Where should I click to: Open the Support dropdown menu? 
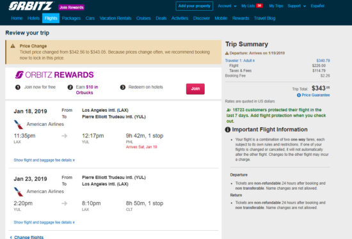click(x=296, y=6)
